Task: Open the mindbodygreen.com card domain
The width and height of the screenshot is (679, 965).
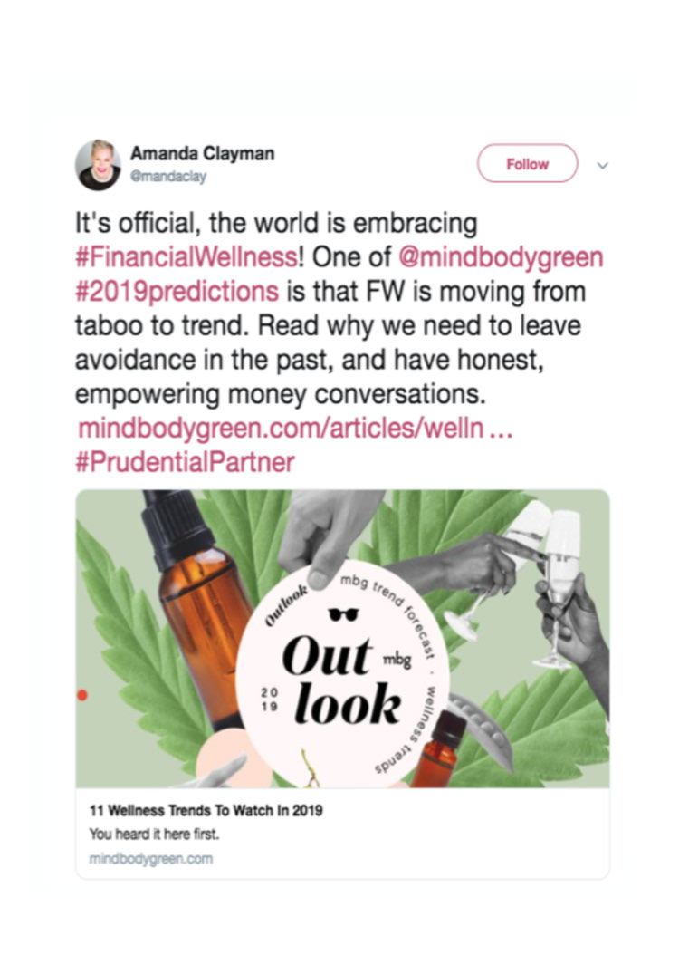Action: tap(151, 858)
